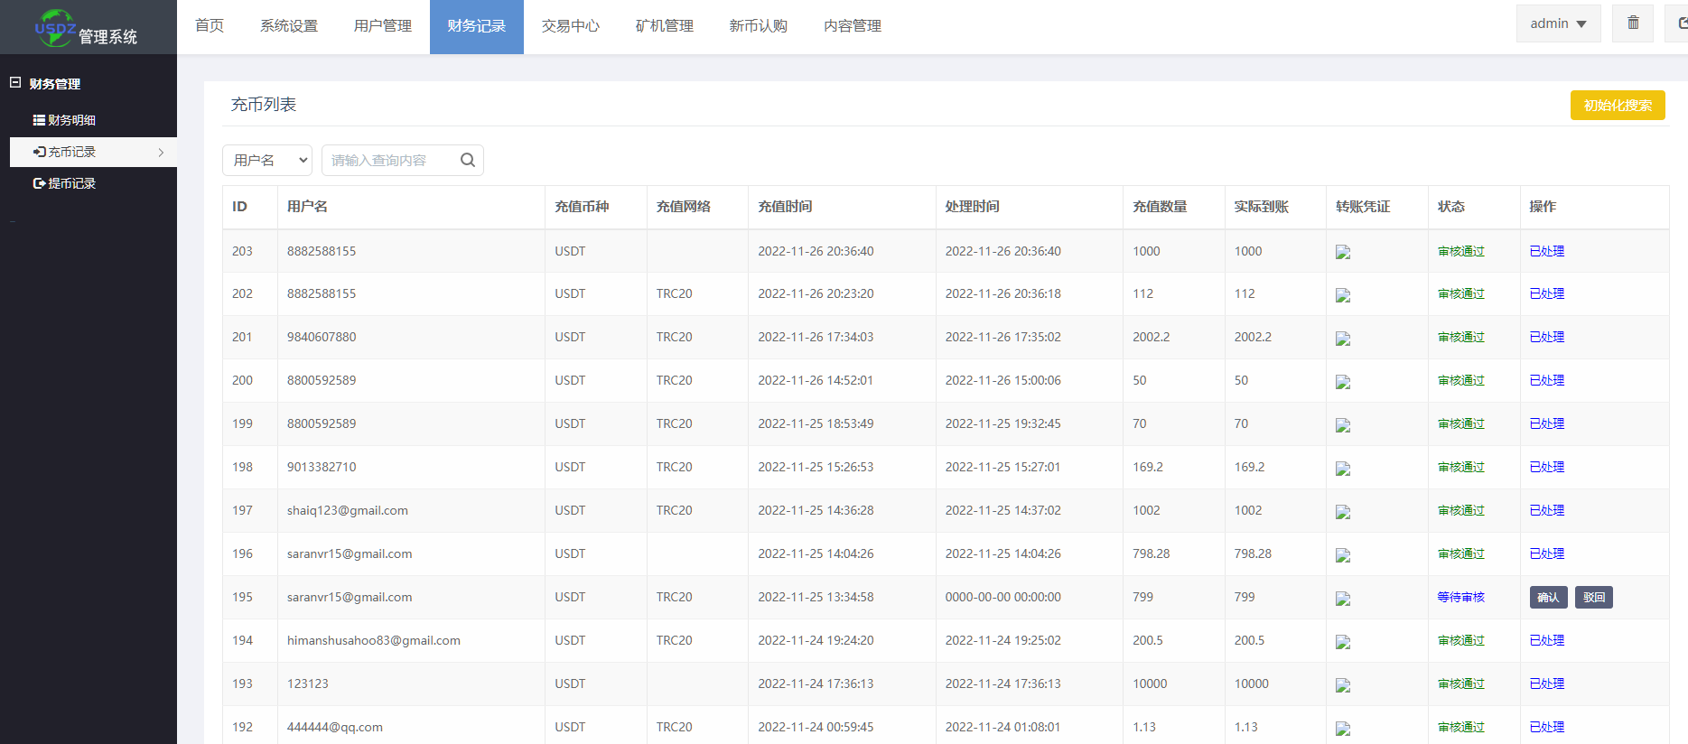Click the 初始化搜索 button
Viewport: 1688px width, 744px height.
tap(1617, 105)
